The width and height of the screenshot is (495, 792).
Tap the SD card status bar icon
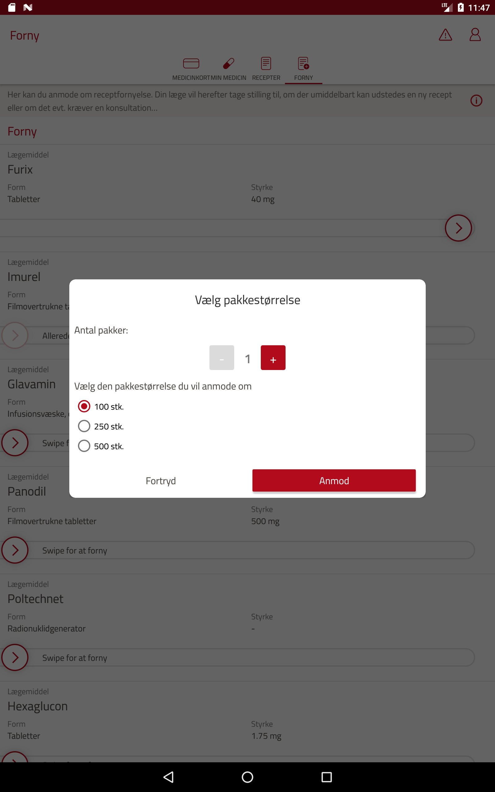(12, 7)
